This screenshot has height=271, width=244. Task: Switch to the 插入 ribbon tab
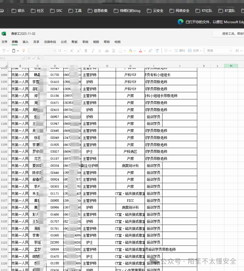coord(26,42)
